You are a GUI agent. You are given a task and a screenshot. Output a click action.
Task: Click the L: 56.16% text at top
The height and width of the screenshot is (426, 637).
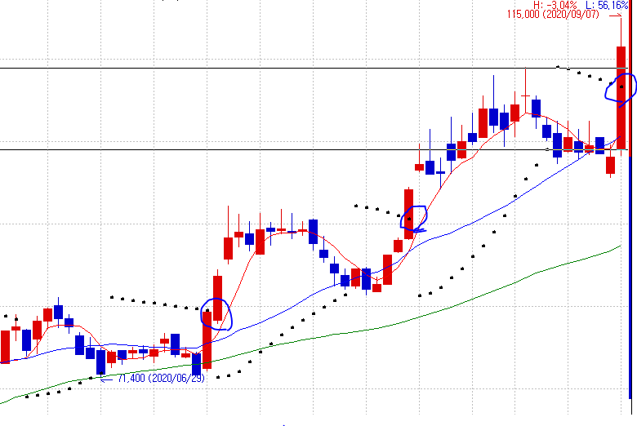coord(613,5)
